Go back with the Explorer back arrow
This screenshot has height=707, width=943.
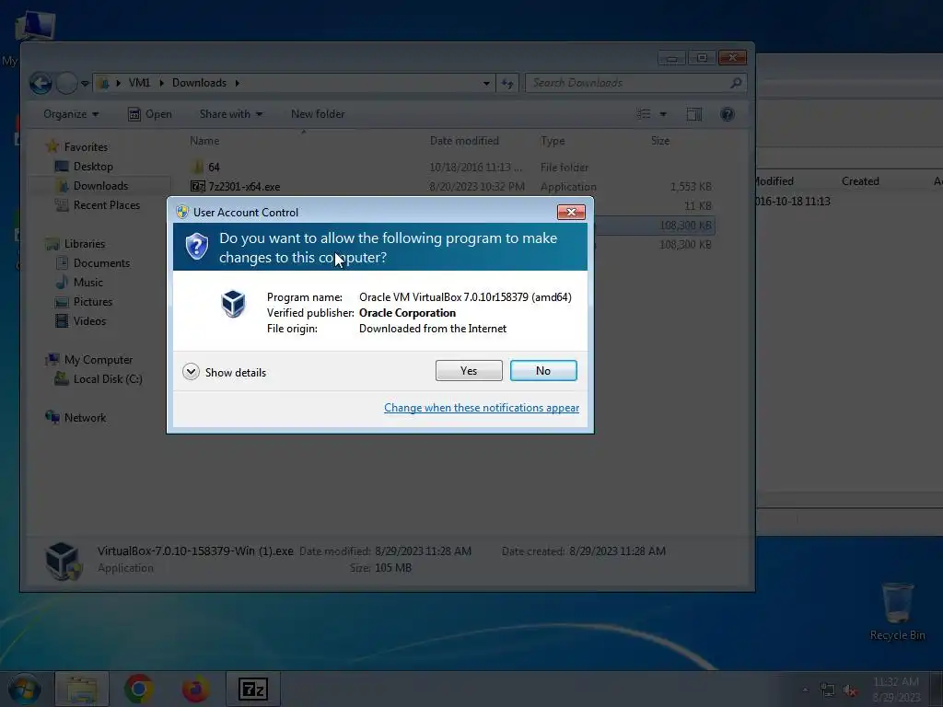pos(41,83)
